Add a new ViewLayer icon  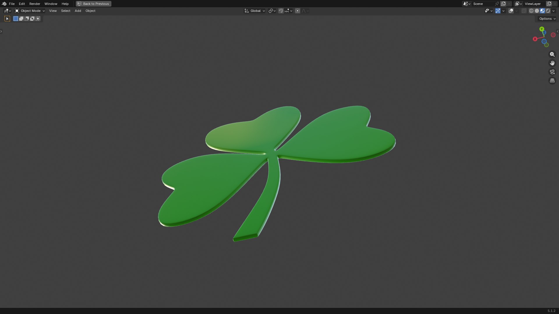click(549, 4)
